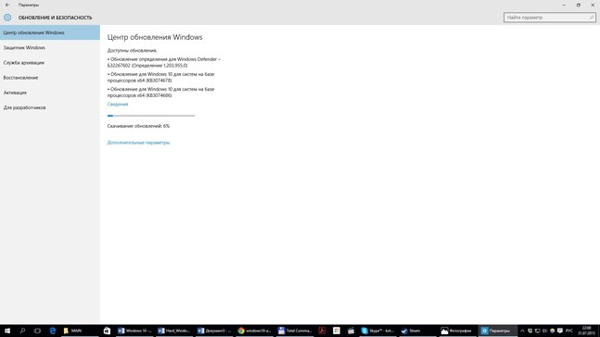Switch to the 'Windows 10' Word document
Screen dimensions: 600x337
point(134,331)
